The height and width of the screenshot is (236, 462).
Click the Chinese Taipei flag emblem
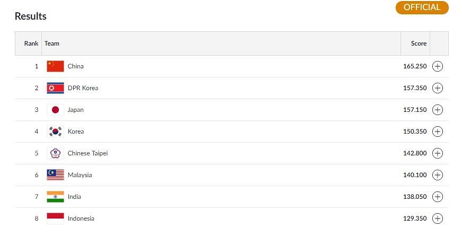[x=55, y=153]
